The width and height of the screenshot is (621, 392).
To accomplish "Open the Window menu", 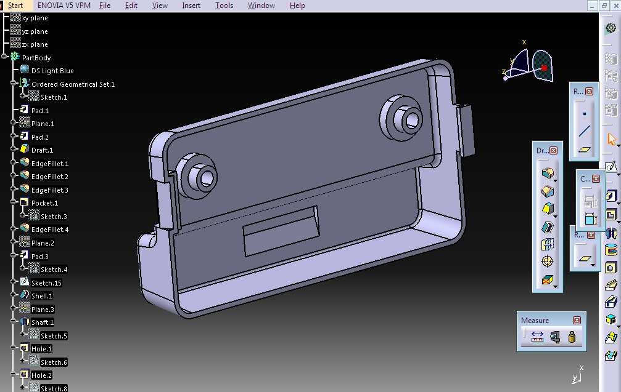I will pyautogui.click(x=261, y=6).
